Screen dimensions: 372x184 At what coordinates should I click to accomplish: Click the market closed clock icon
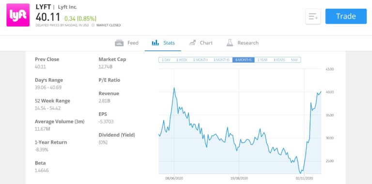[x=93, y=25]
